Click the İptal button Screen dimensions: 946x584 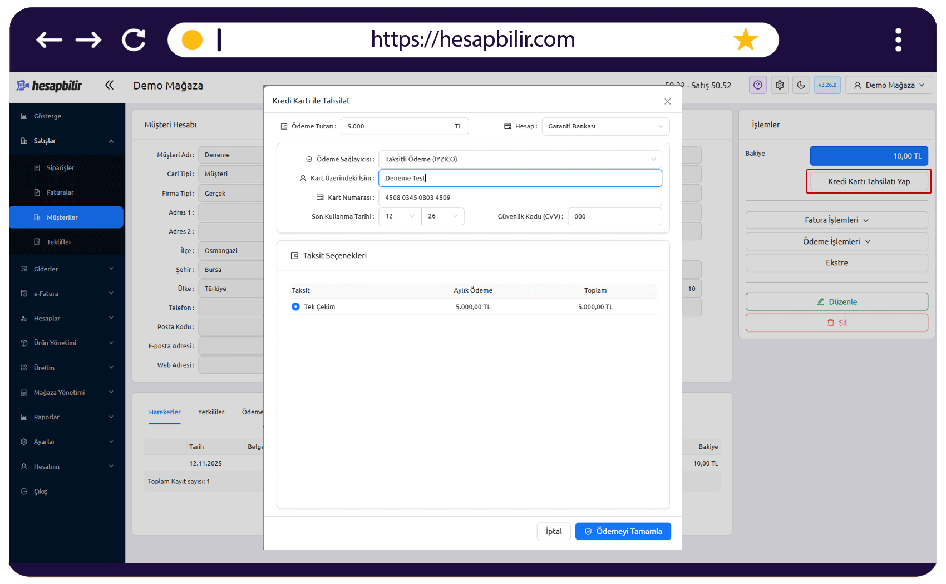coord(554,531)
